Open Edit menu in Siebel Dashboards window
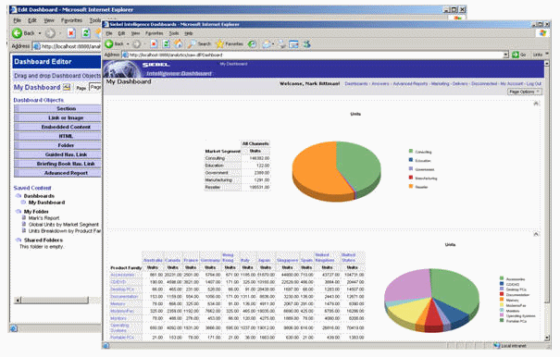Screen dimensions: 560x357 (121, 33)
